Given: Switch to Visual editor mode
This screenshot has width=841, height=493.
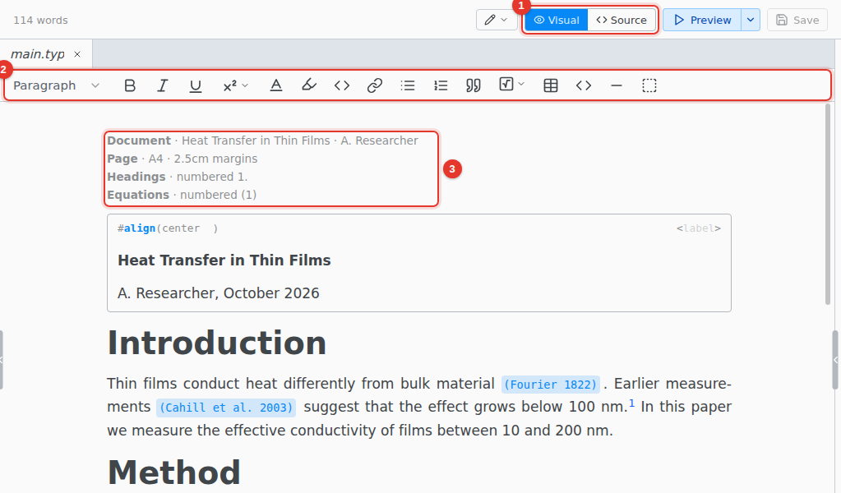Looking at the screenshot, I should (557, 20).
